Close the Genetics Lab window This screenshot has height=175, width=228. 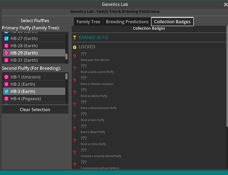point(226,5)
